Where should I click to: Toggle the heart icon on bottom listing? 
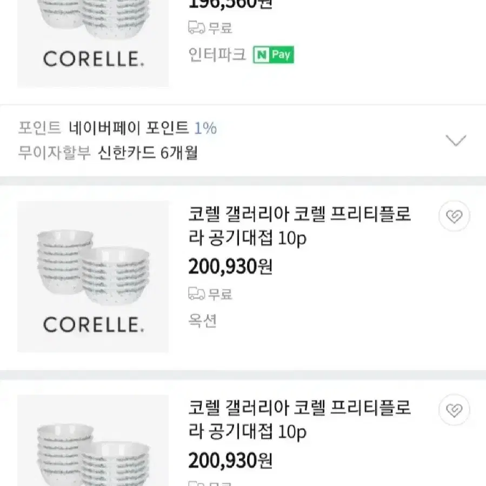coord(454,410)
